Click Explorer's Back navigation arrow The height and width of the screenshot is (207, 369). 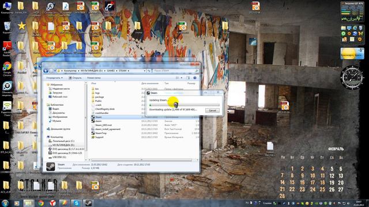click(46, 71)
